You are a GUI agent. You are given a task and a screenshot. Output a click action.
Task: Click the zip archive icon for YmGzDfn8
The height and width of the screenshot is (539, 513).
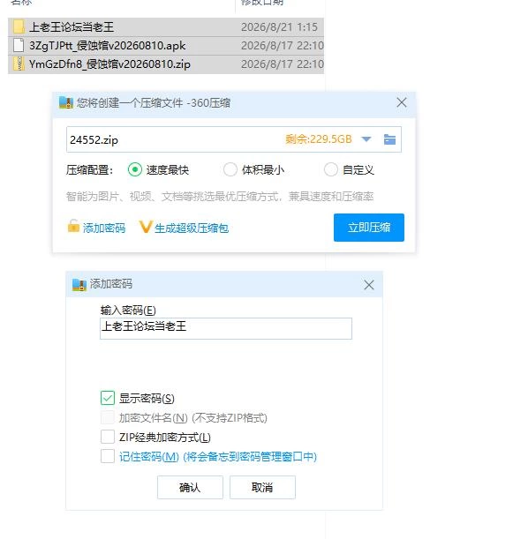point(19,64)
